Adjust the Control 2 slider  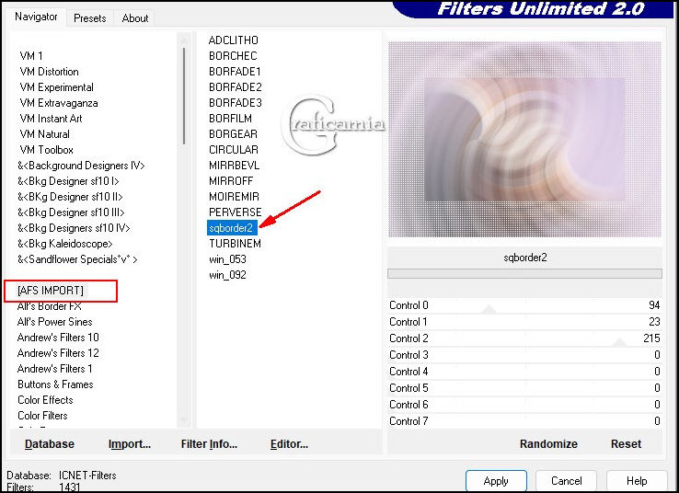coord(619,342)
